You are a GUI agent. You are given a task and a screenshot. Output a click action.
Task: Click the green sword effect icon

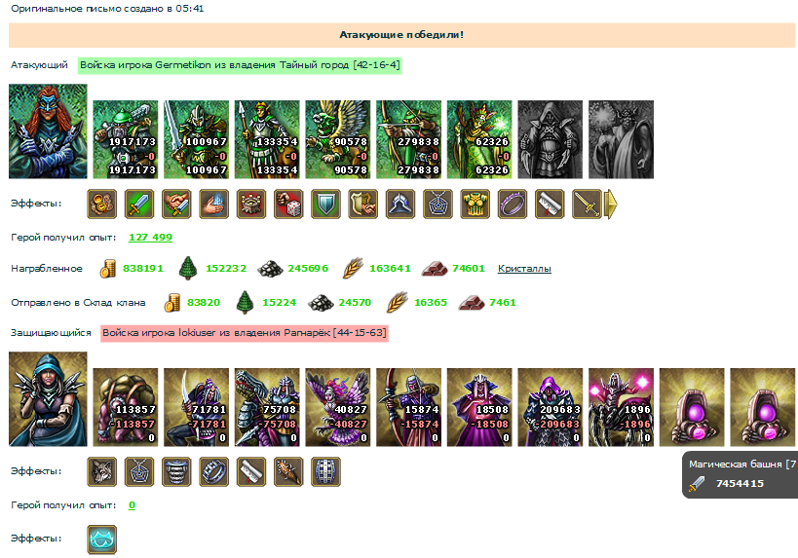tap(139, 204)
